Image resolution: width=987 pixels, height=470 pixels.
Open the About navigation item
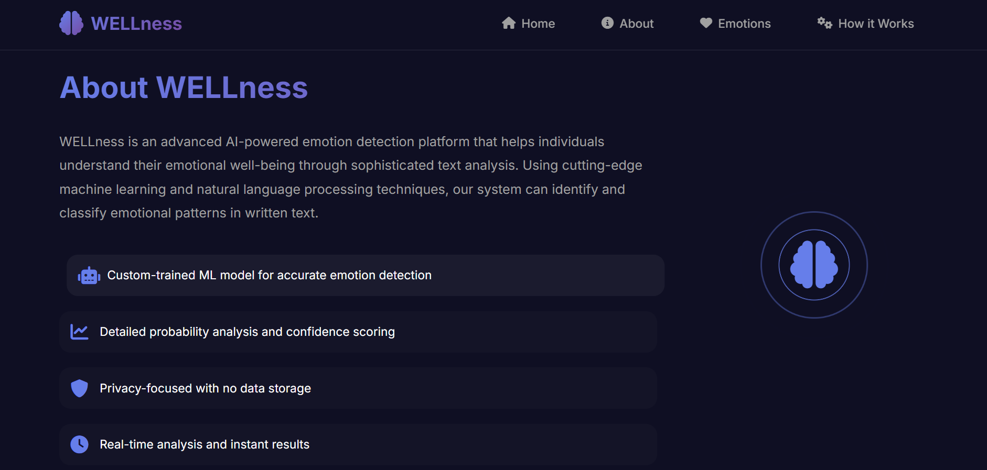[x=636, y=23]
